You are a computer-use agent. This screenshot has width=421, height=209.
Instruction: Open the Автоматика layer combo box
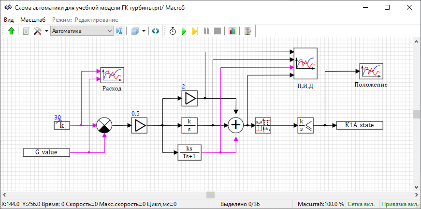81,31
